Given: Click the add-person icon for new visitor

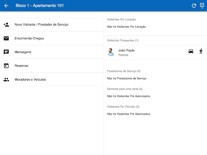Looking at the screenshot, I should pos(6,24).
